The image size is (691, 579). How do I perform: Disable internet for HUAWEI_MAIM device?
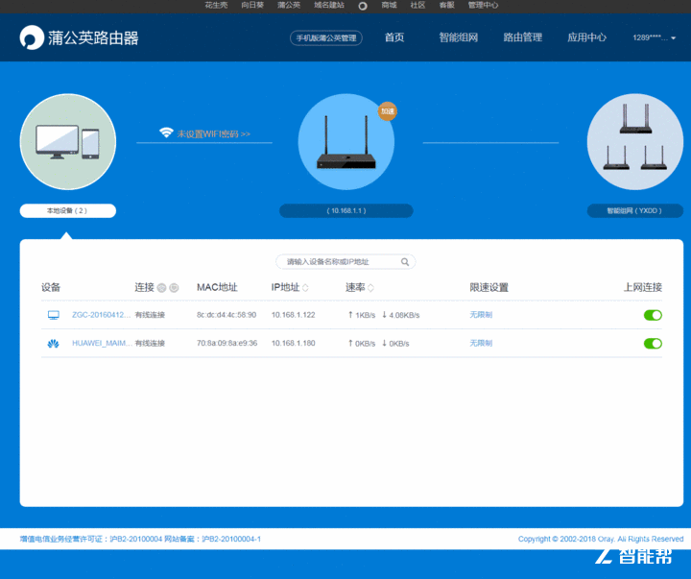tap(653, 344)
